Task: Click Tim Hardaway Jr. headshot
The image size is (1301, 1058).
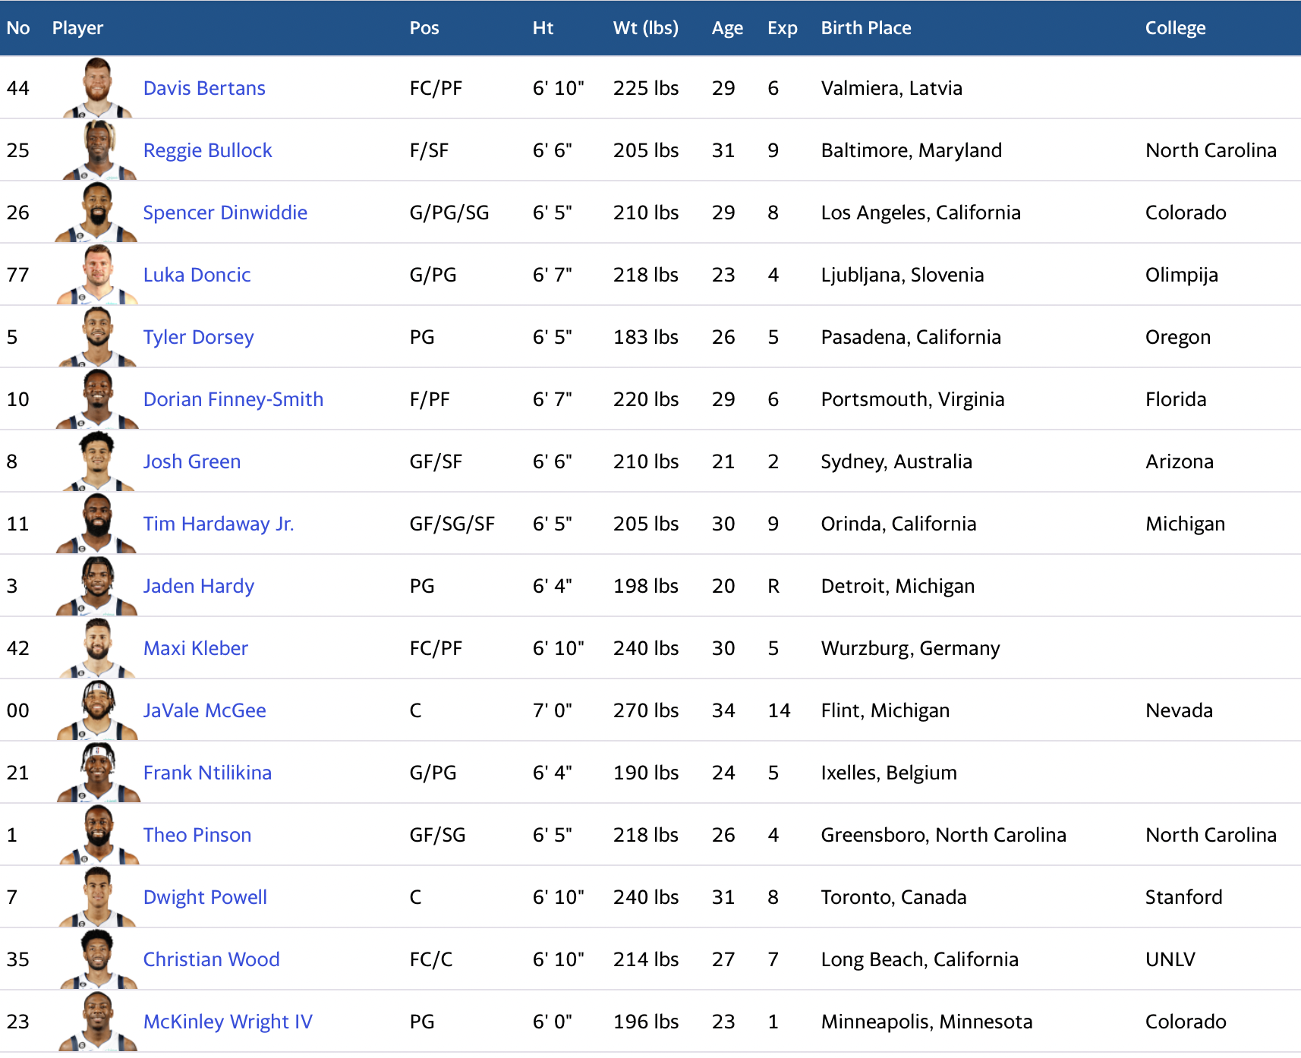Action: pos(97,523)
